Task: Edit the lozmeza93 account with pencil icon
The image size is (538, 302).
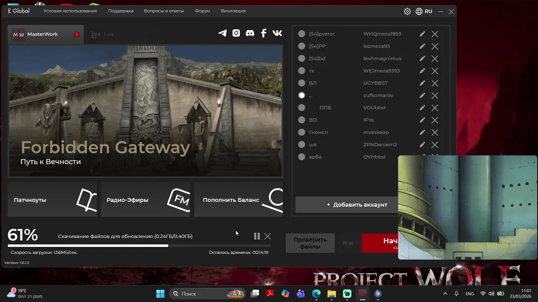Action: (x=422, y=46)
